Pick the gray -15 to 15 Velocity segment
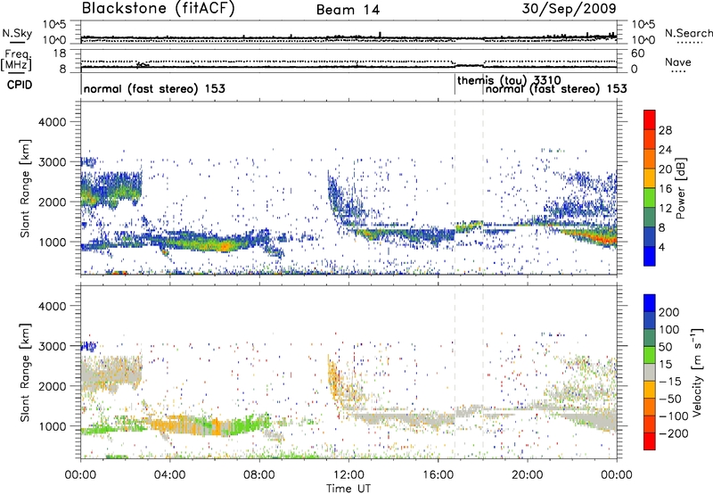Screen dimensions: 713x494 point(650,372)
